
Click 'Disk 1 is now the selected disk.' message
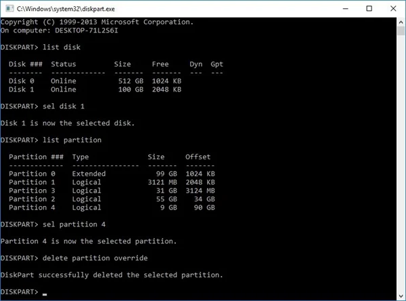click(x=68, y=123)
